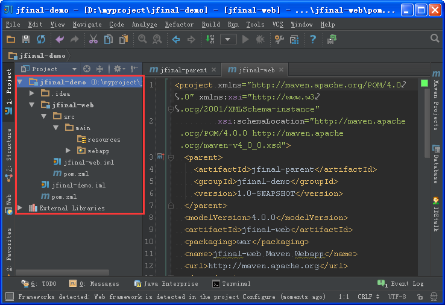Close the jfinal-parent tab
445x305 pixels.
pos(213,69)
